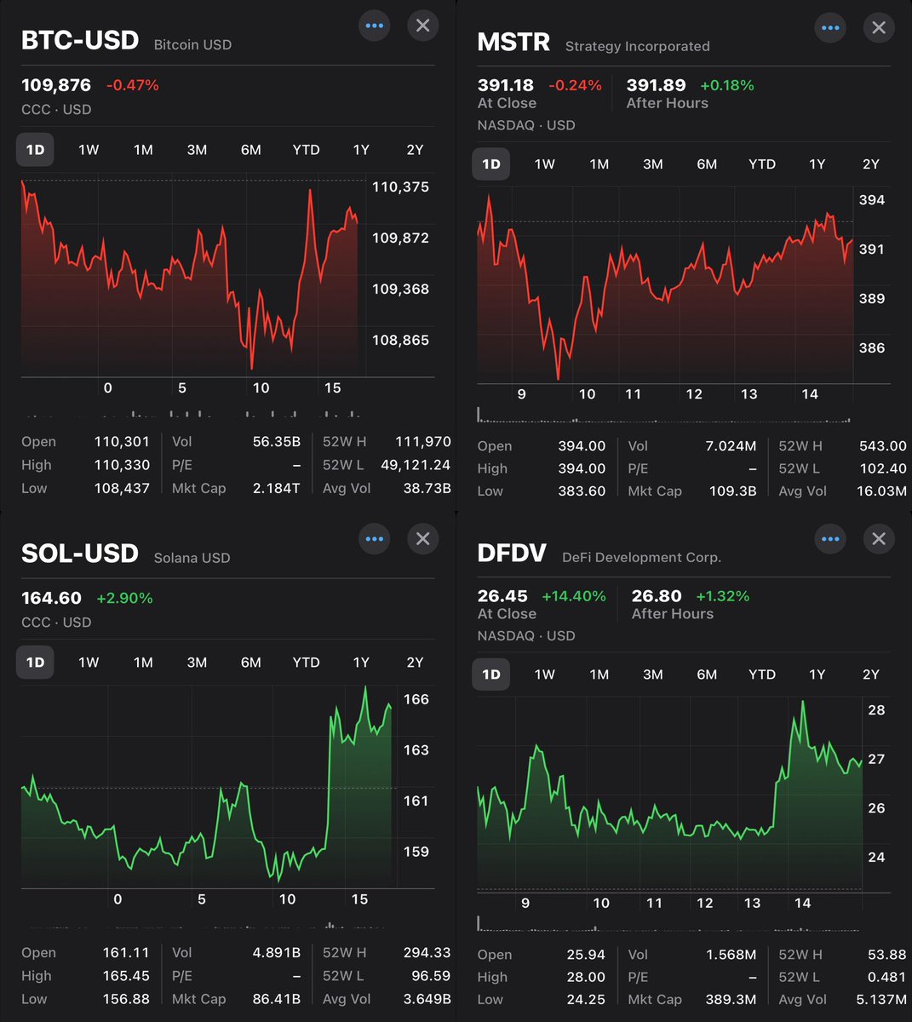Select 6M range on DFDV chart

(707, 674)
